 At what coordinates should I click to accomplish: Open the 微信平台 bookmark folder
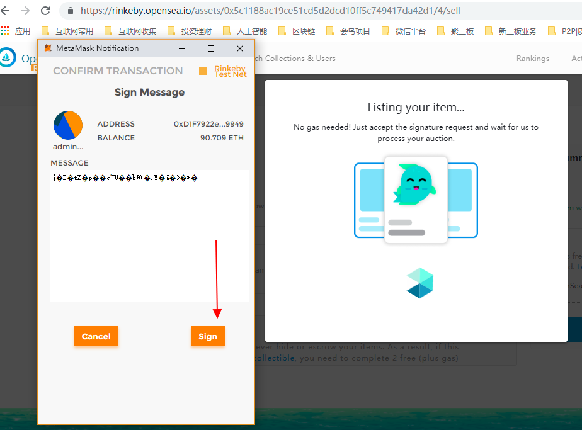click(x=404, y=31)
